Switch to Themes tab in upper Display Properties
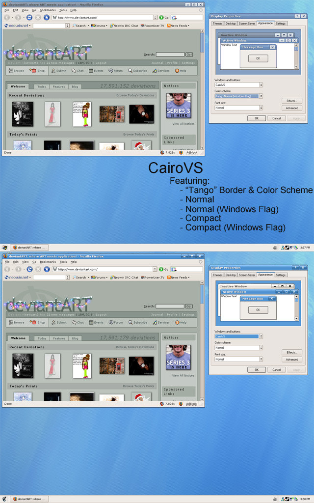 [217, 24]
